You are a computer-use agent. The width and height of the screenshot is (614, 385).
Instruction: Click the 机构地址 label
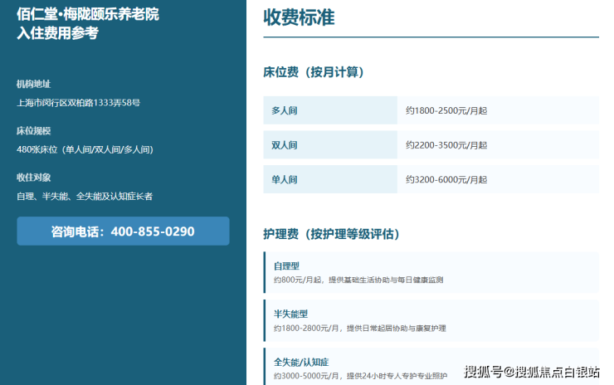(x=34, y=84)
